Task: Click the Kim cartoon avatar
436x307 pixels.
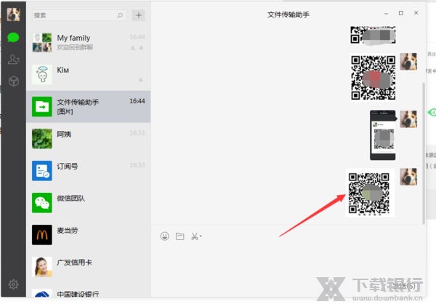Action: pos(42,74)
